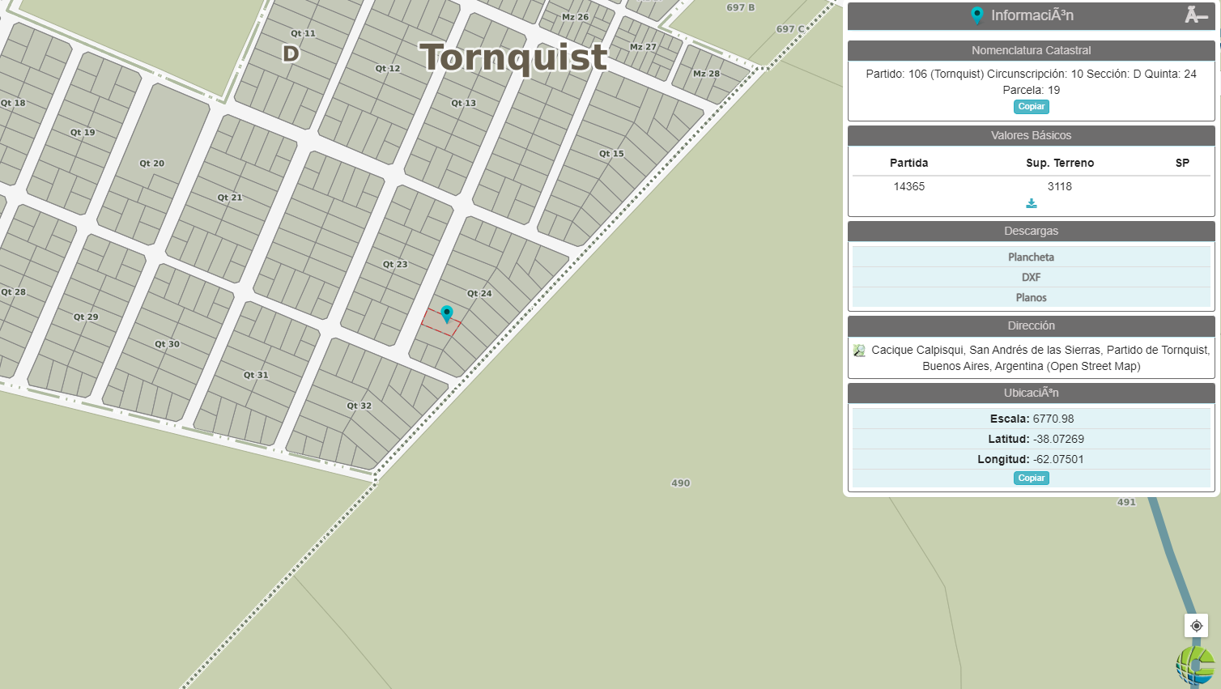Click the download icon under Valores Básicos

point(1031,203)
